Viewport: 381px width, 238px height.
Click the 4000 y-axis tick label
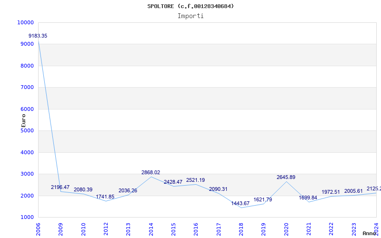[x=27, y=152]
